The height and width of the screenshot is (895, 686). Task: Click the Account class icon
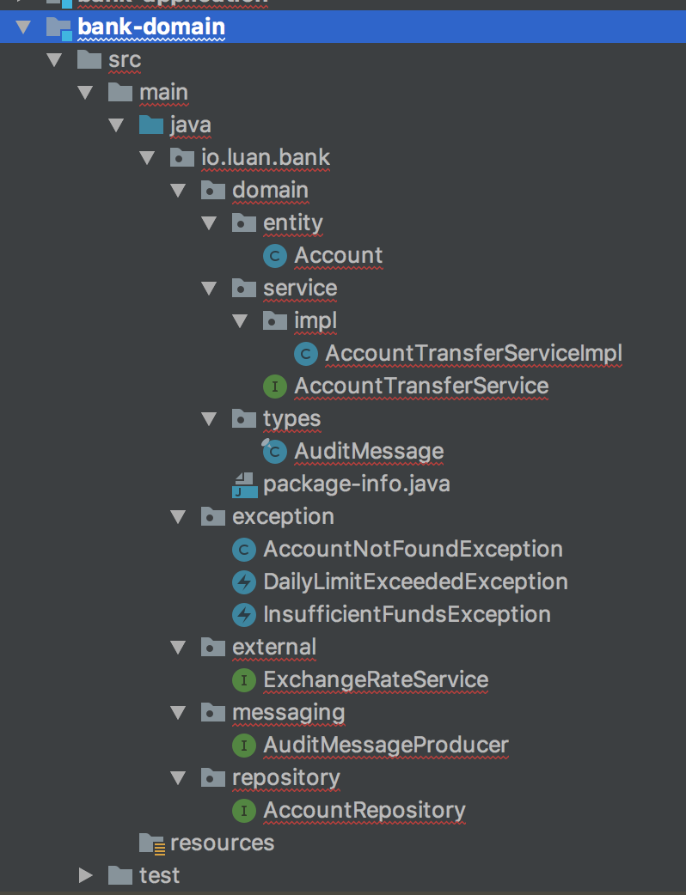click(x=275, y=256)
